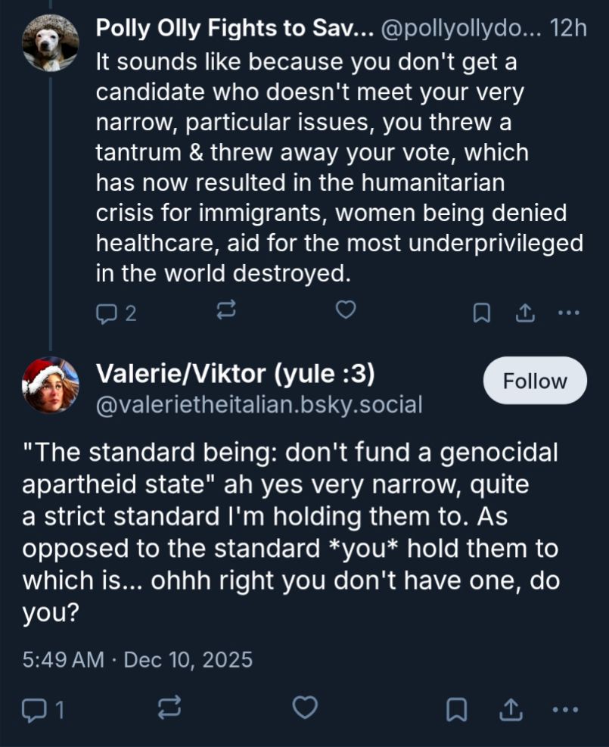
Task: Click the 5:49 AM · Dec 10, 2025 timestamp
Action: pyautogui.click(x=137, y=659)
